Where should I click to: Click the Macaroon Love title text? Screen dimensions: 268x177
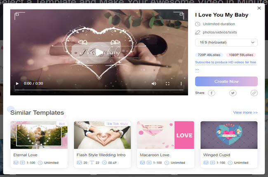(x=155, y=155)
